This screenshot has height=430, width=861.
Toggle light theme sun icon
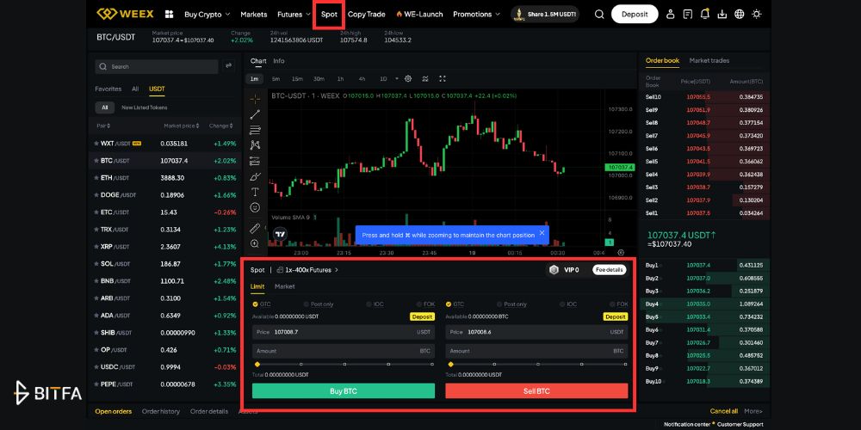(x=757, y=15)
